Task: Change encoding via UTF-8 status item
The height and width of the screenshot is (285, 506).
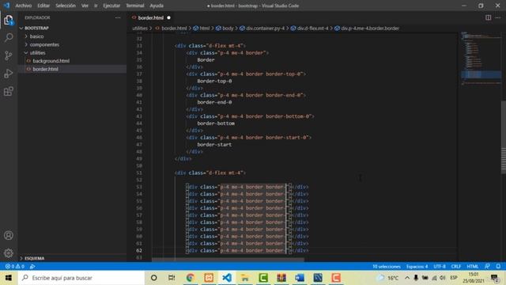Action: [x=440, y=266]
